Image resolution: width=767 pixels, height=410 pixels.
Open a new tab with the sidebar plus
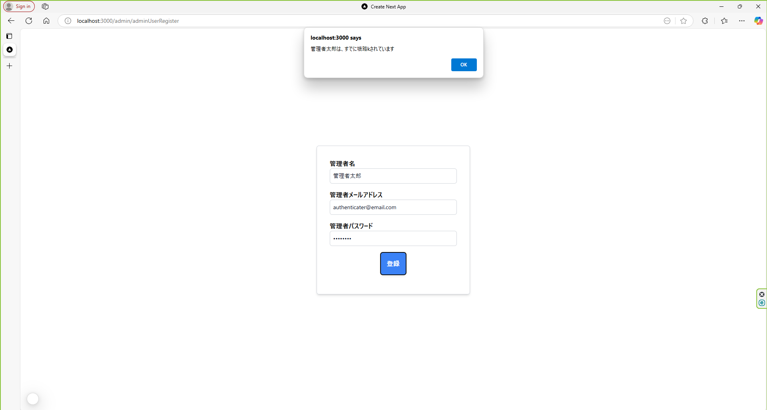pos(9,66)
